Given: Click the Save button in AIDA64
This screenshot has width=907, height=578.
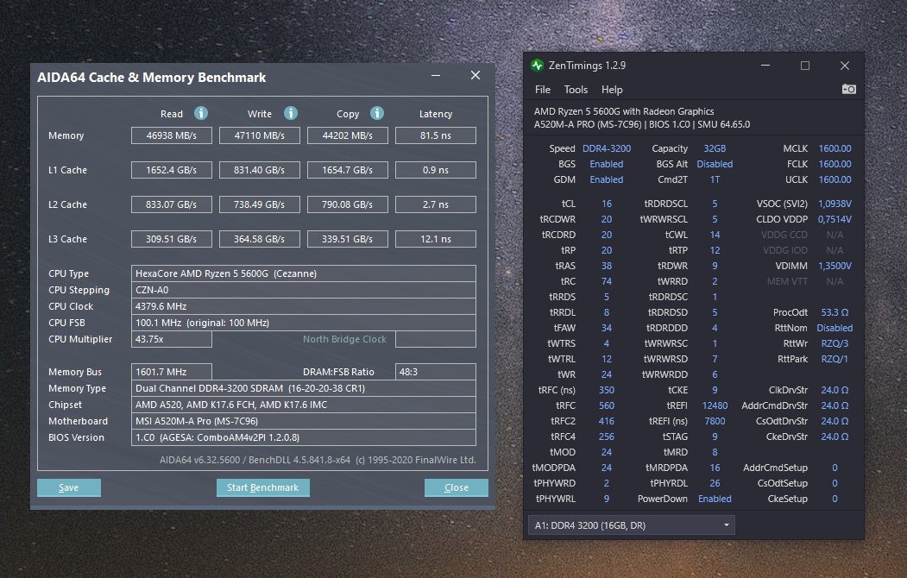Looking at the screenshot, I should pyautogui.click(x=69, y=487).
